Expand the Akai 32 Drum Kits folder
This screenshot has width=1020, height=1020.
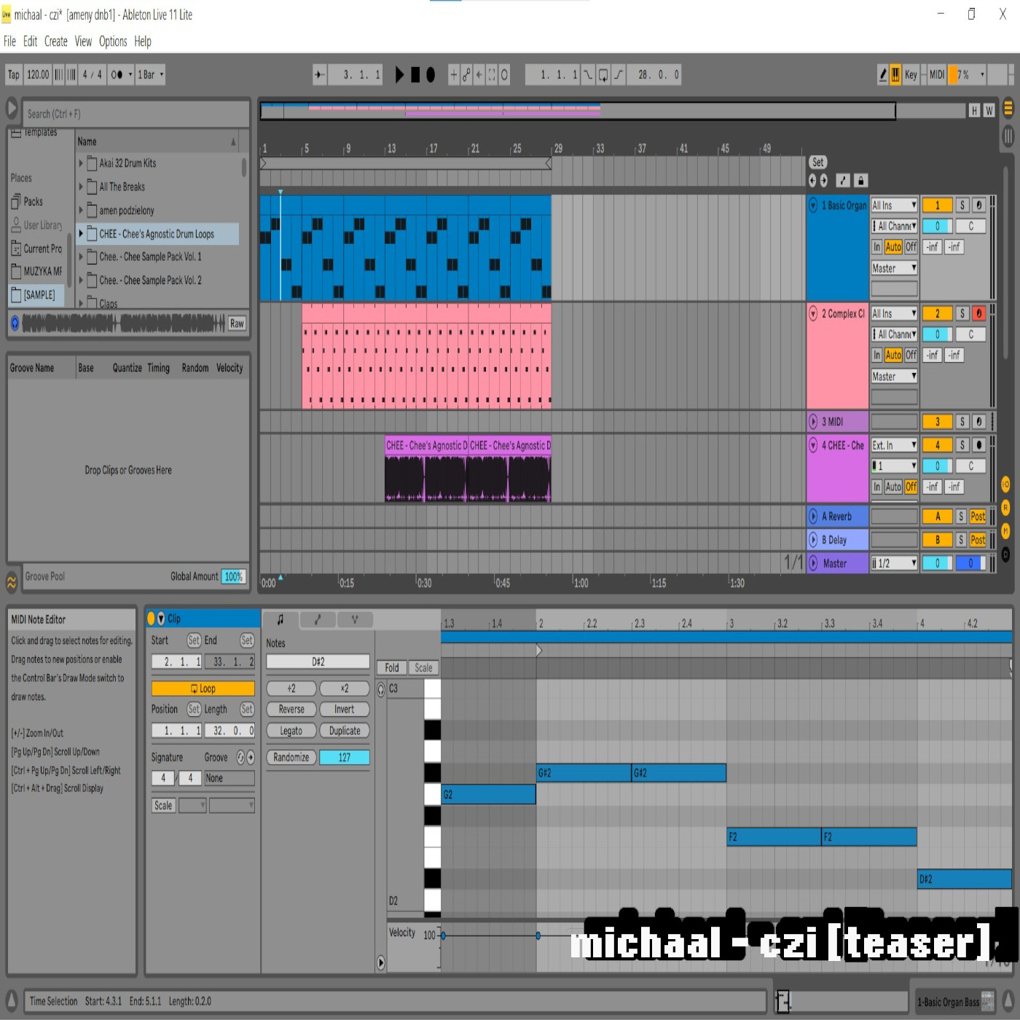81,163
